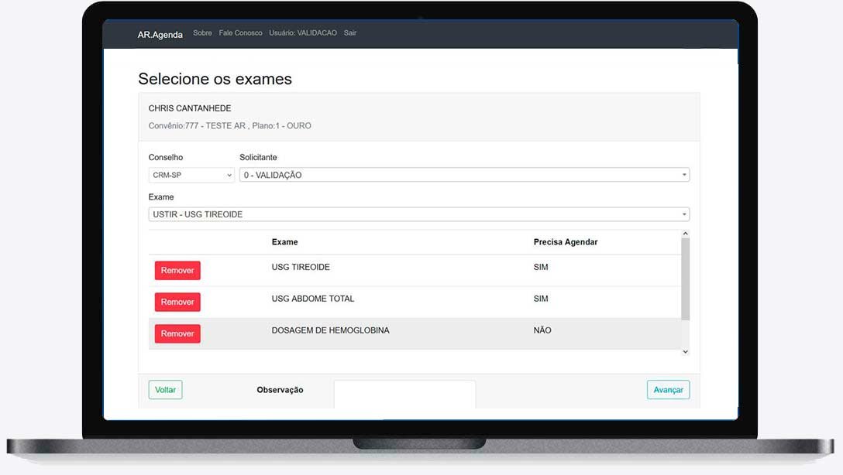Focus the Observação text field
Viewport: 843px width, 475px height.
[404, 393]
